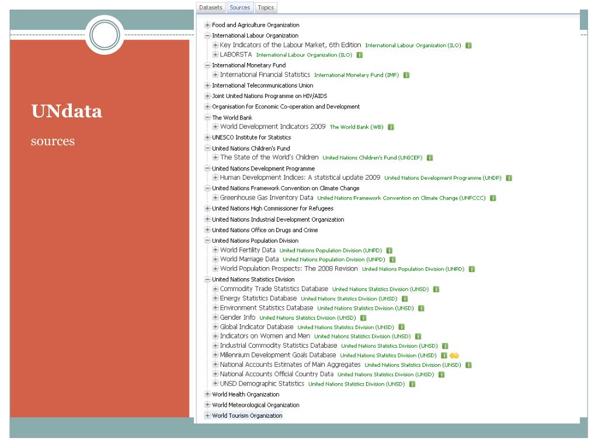Click green United Nations Children's Fund (UNICEF) link
The height and width of the screenshot is (448, 598).
coord(372,157)
